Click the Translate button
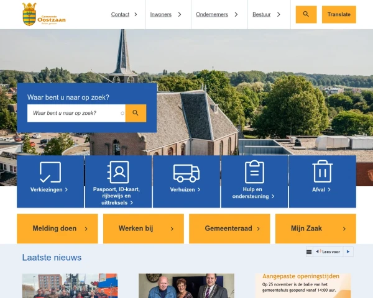Screen dimensions: 373x298 tap(339, 14)
